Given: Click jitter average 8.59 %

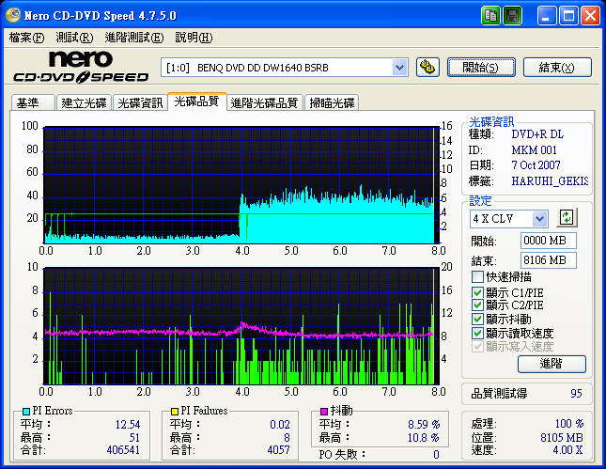Looking at the screenshot, I should point(424,425).
